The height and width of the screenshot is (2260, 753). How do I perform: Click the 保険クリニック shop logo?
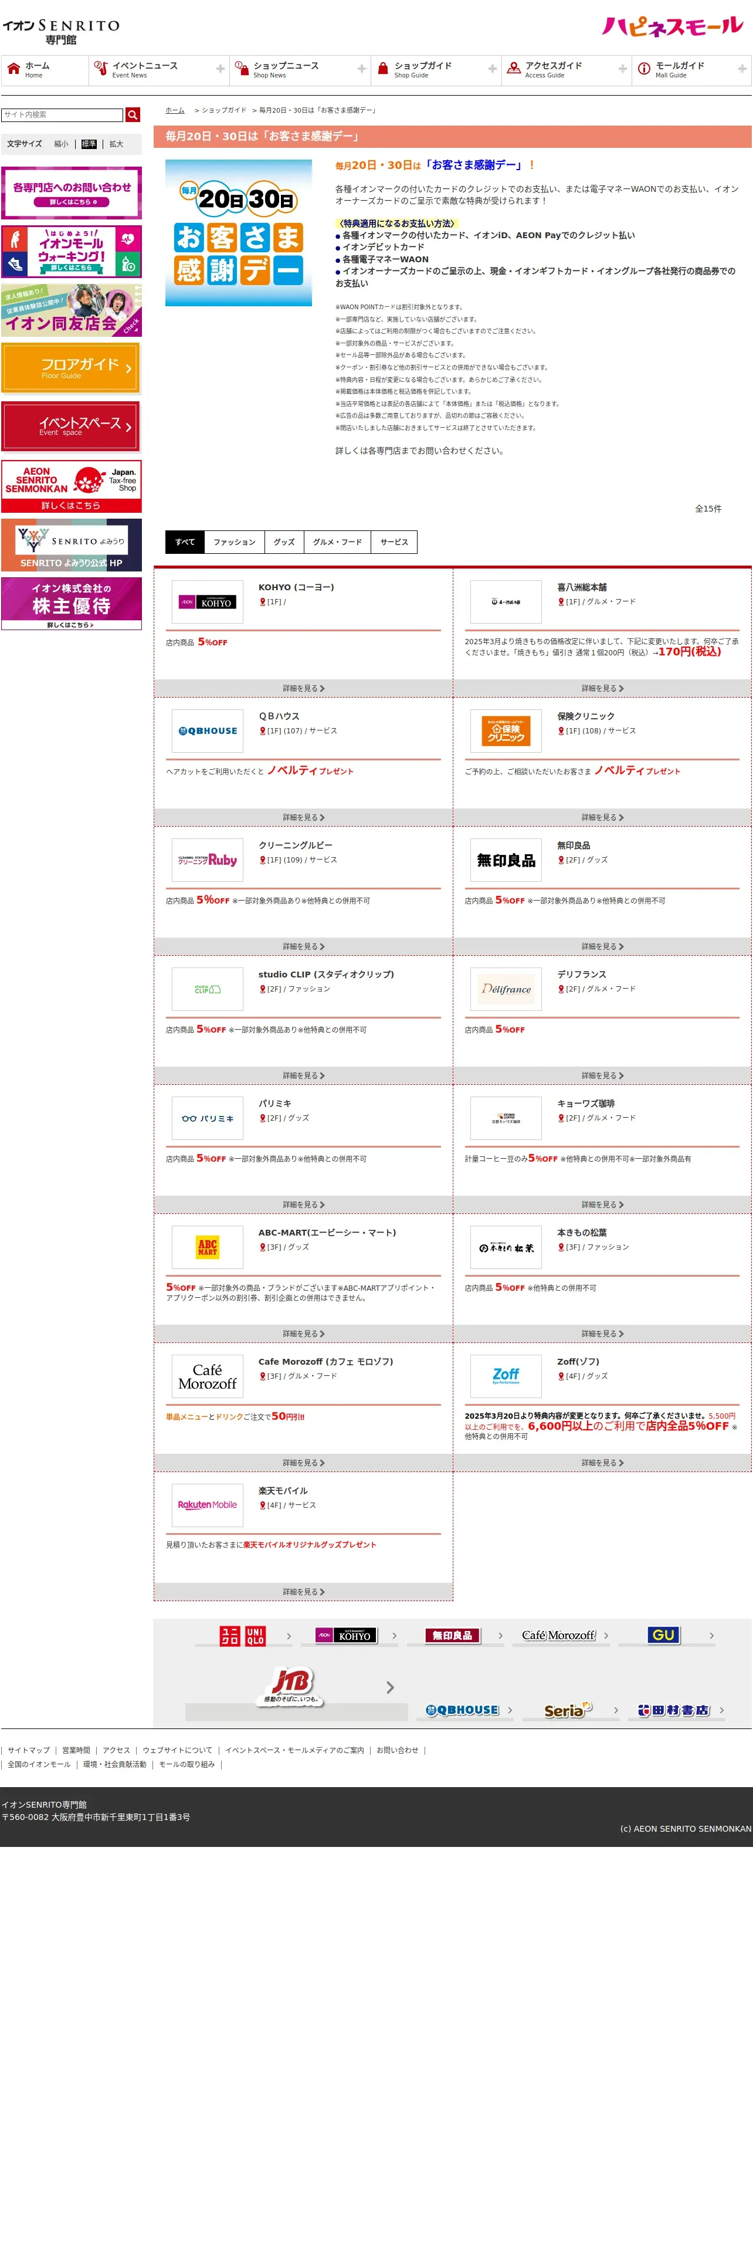[506, 731]
